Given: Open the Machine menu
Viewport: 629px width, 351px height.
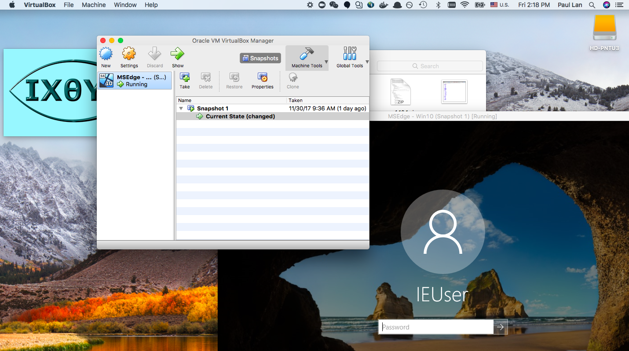Looking at the screenshot, I should 94,5.
